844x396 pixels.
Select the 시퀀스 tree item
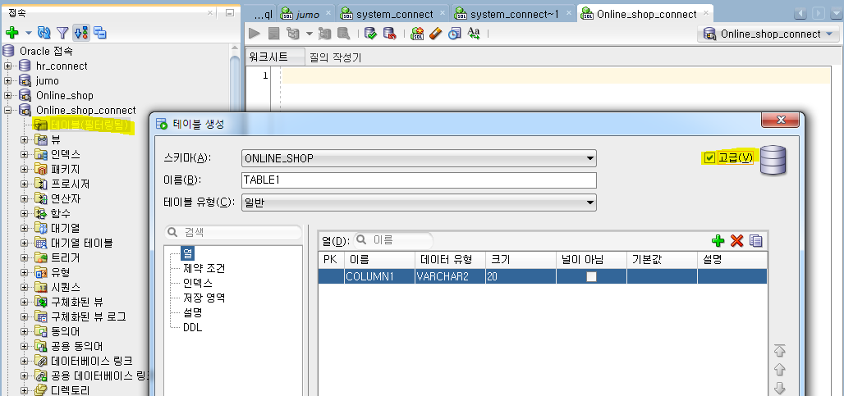coord(66,288)
